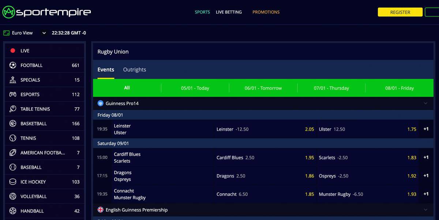Filter events by 05/01 - Today
The image size is (439, 220).
(195, 88)
